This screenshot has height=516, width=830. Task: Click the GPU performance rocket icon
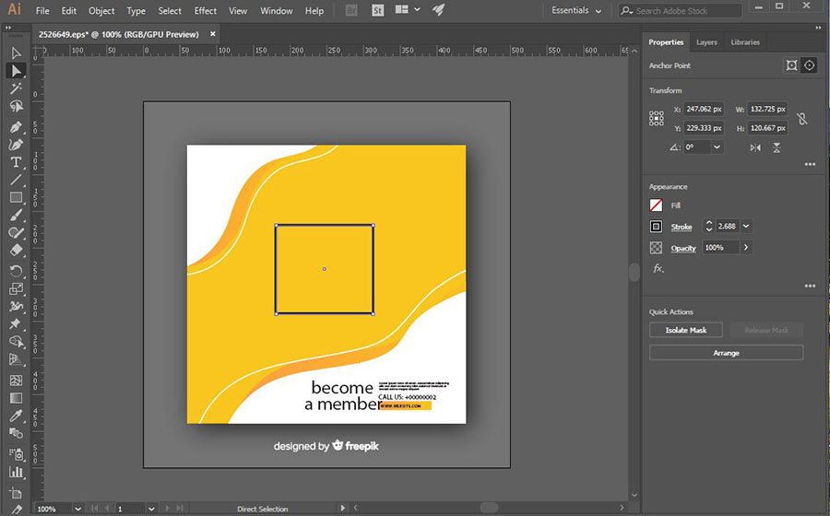click(438, 10)
